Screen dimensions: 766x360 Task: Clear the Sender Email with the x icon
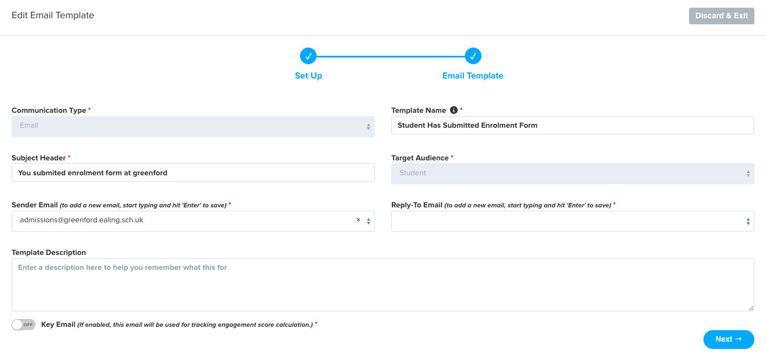[358, 220]
